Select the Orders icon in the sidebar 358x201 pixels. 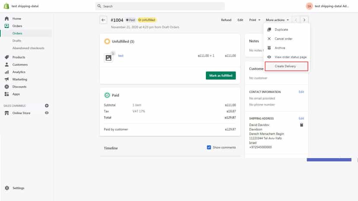tap(6, 26)
